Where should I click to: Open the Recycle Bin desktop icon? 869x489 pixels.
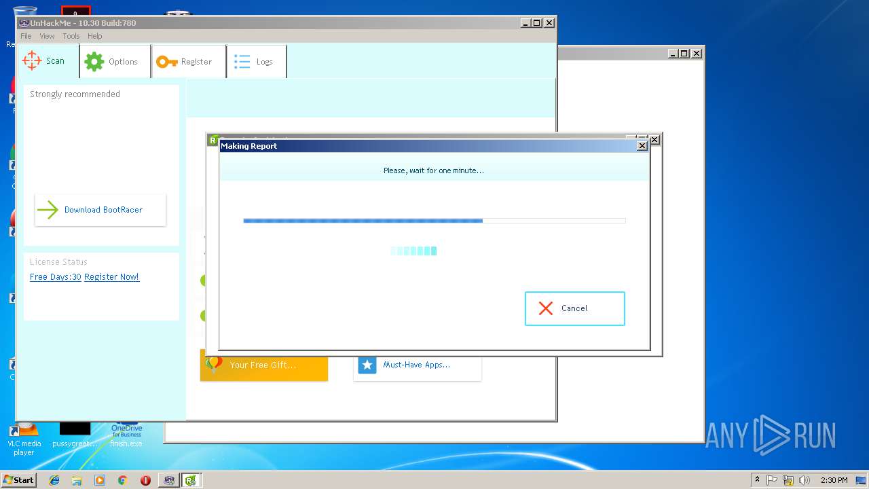(24, 24)
